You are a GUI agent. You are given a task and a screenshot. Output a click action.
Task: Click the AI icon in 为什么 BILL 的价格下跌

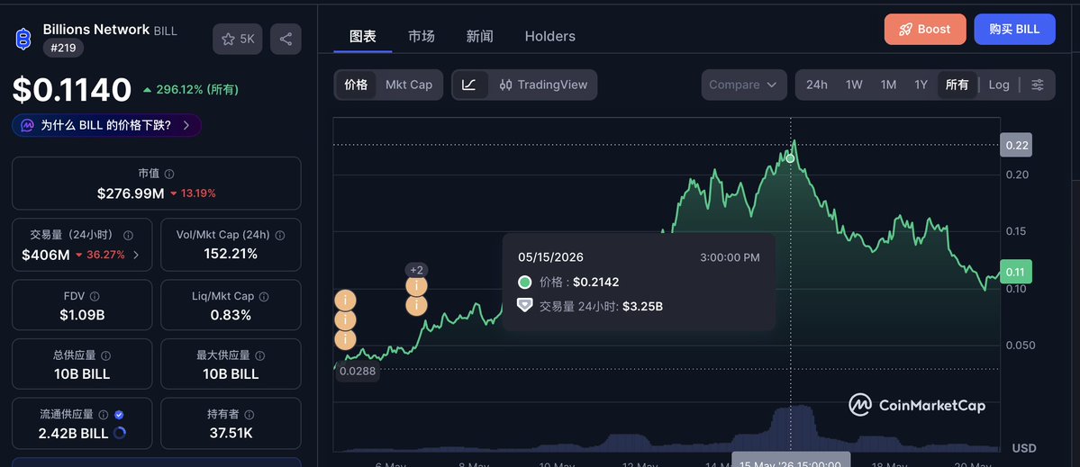pos(28,125)
